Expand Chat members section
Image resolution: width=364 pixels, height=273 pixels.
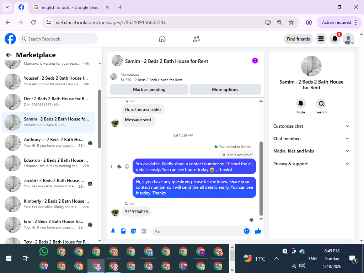(x=311, y=139)
